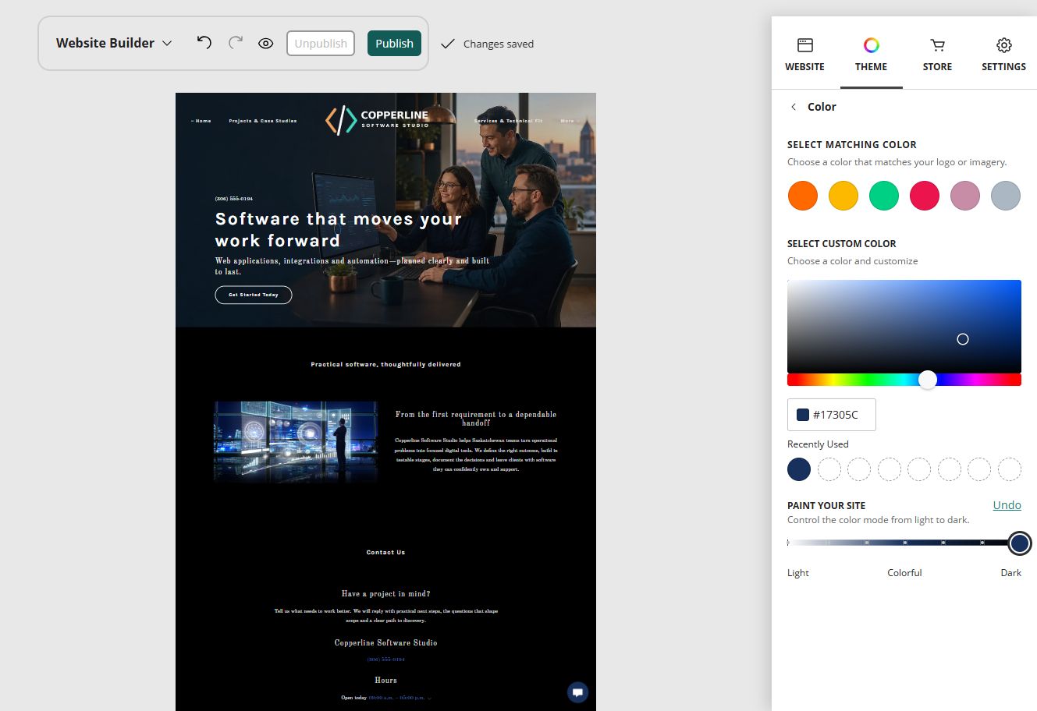Click the undo arrow icon in the top toolbar

coord(204,43)
